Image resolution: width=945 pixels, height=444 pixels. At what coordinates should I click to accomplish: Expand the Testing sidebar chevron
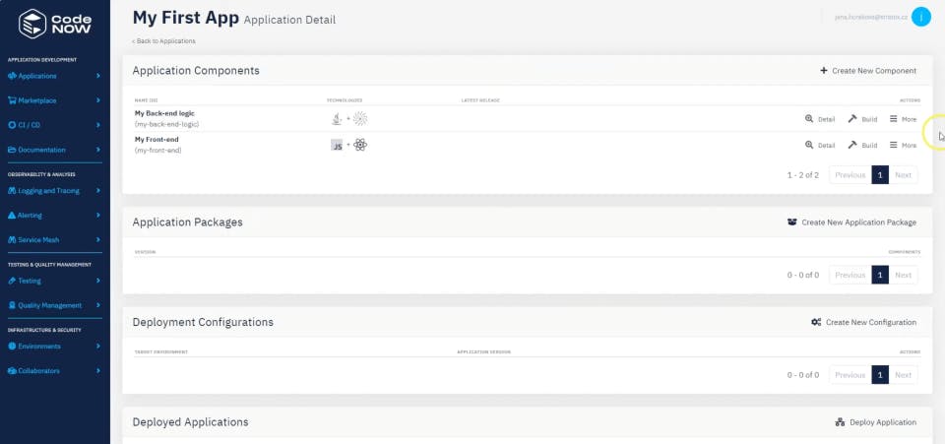coord(97,281)
